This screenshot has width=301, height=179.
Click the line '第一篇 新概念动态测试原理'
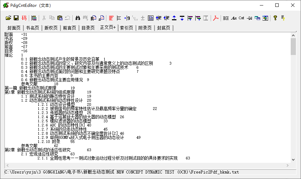[x=39, y=88]
